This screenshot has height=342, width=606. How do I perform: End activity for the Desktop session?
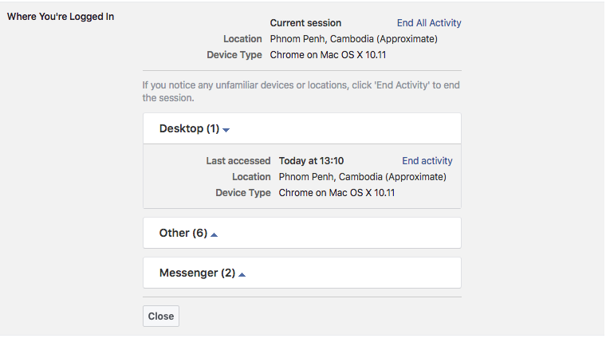tap(427, 161)
